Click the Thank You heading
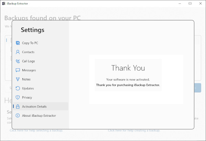Viewport: 206px width, 141px height. point(128,68)
